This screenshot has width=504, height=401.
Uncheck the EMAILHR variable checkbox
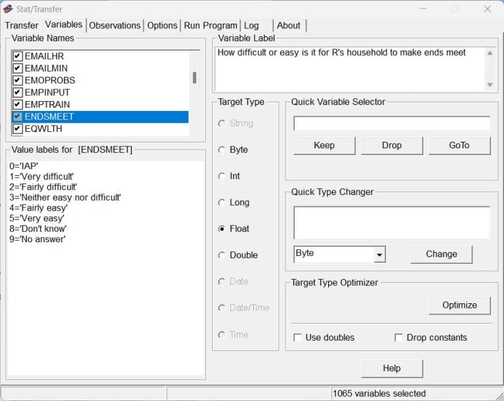(18, 56)
